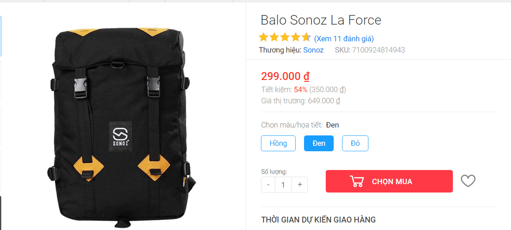
Task: Open the Sonoz brand link
Action: [x=313, y=50]
